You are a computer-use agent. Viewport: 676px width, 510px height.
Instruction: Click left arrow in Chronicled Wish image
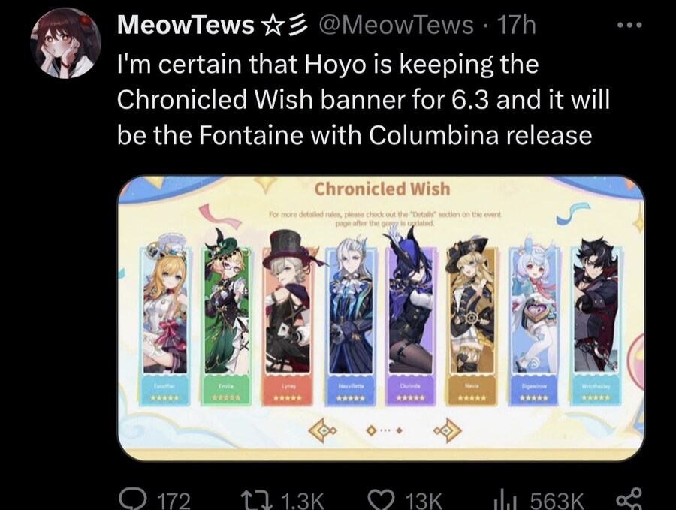click(322, 430)
